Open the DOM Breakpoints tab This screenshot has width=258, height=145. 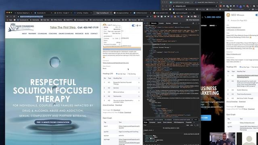click(179, 122)
